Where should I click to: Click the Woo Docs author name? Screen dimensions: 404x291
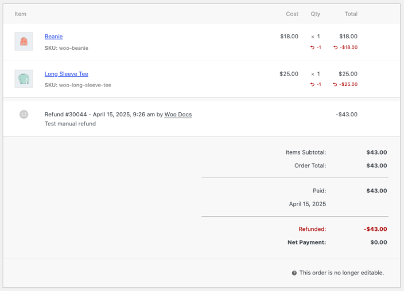(x=178, y=115)
